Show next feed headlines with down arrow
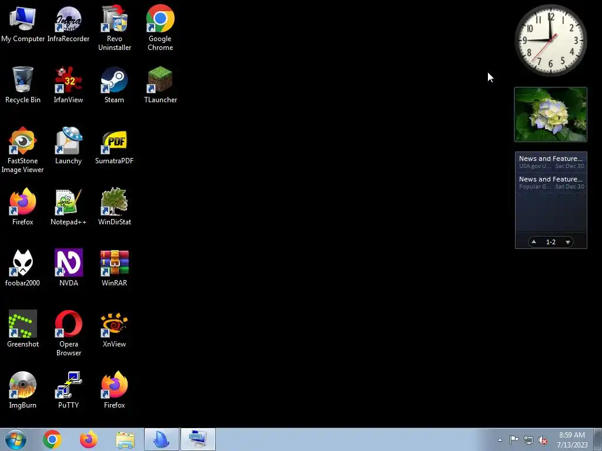 pos(568,242)
